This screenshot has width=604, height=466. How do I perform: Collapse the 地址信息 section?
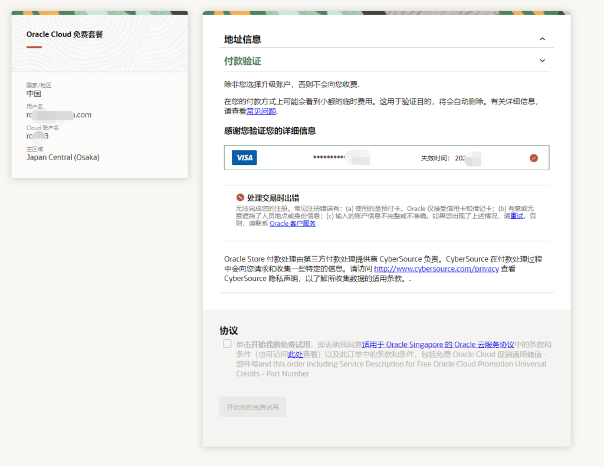tap(541, 38)
